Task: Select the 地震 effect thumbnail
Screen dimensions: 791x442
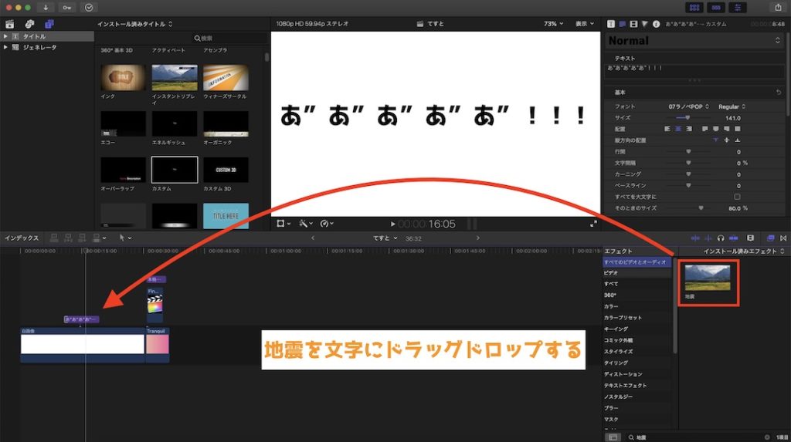Action: (708, 278)
